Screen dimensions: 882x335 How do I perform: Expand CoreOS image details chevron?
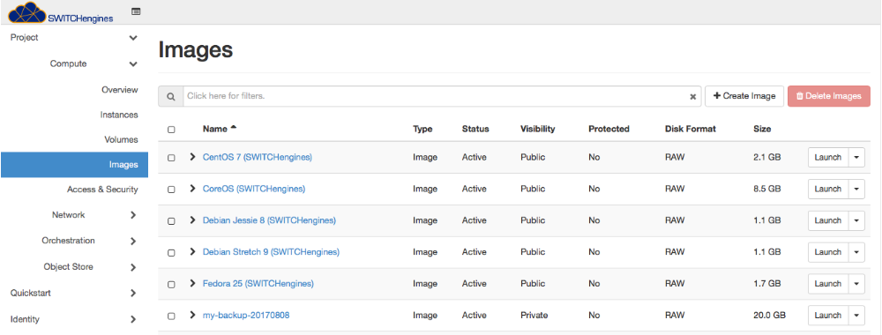[x=192, y=189]
